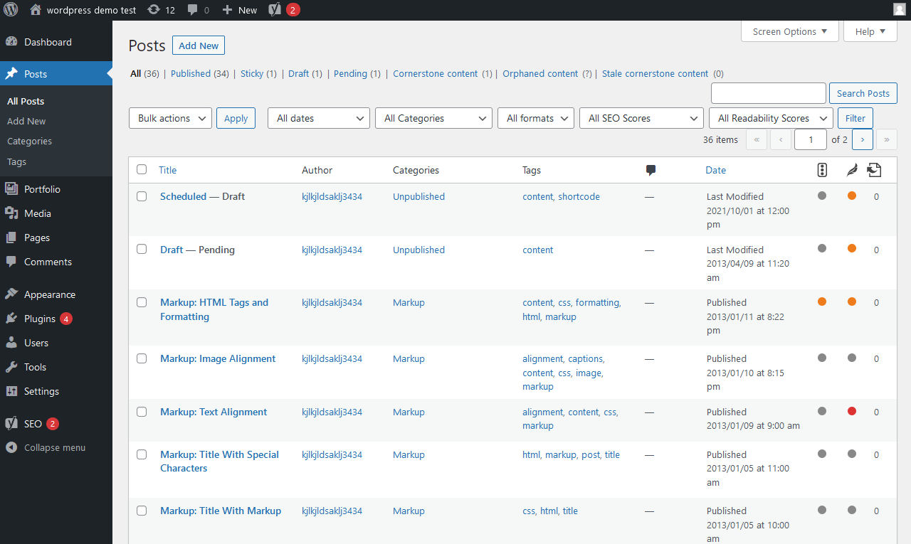Select the Scheduled — Draft post checkbox
Image resolution: width=911 pixels, height=544 pixels.
(142, 196)
